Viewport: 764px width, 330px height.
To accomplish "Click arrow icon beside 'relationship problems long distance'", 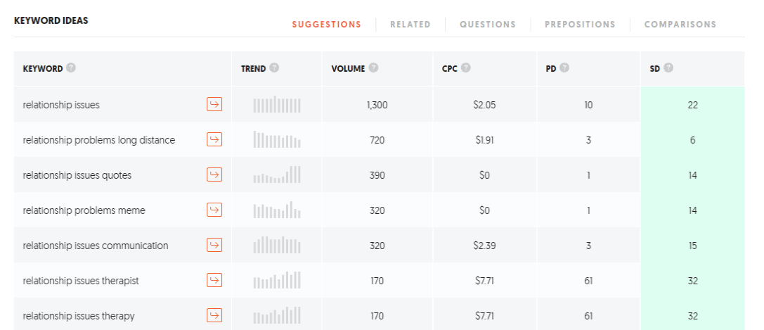I will click(214, 139).
